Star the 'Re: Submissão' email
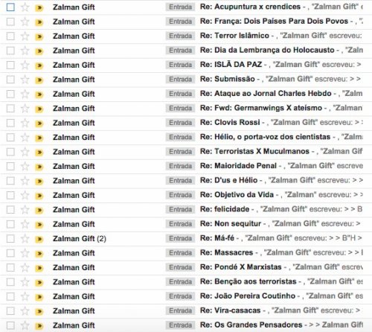This screenshot has height=332, width=372. pyautogui.click(x=25, y=80)
